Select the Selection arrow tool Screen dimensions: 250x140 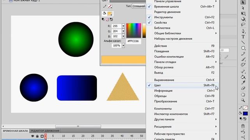(243, 2)
